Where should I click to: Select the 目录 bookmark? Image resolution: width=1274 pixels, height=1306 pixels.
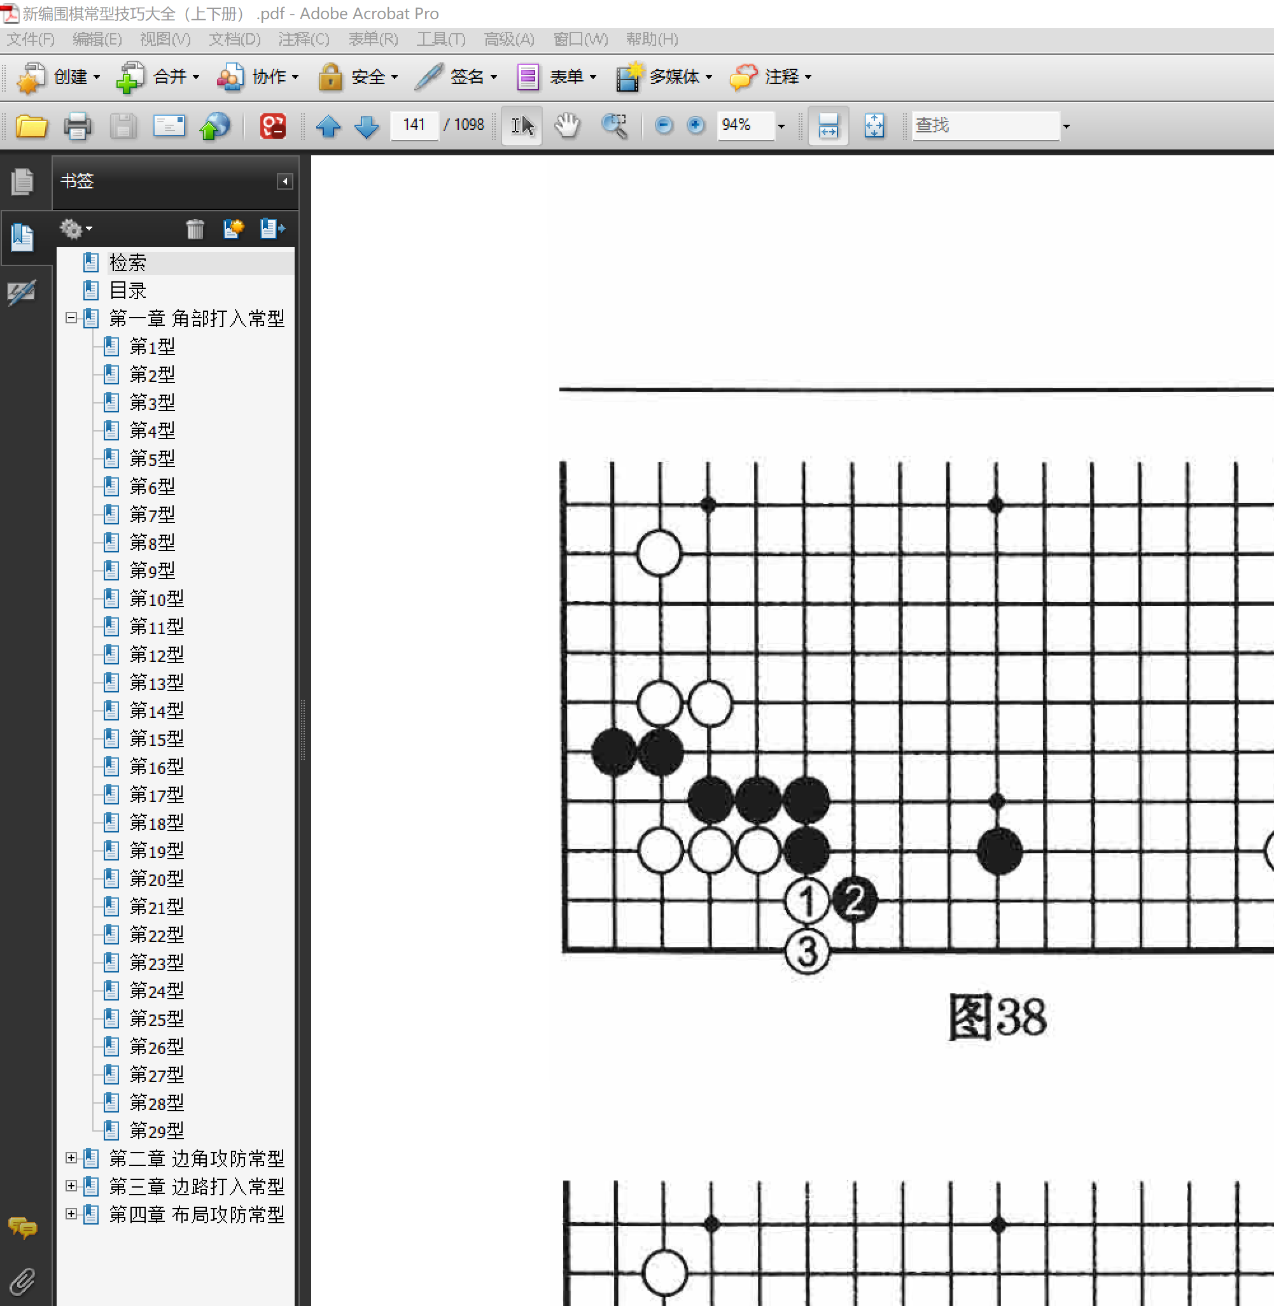(x=128, y=290)
